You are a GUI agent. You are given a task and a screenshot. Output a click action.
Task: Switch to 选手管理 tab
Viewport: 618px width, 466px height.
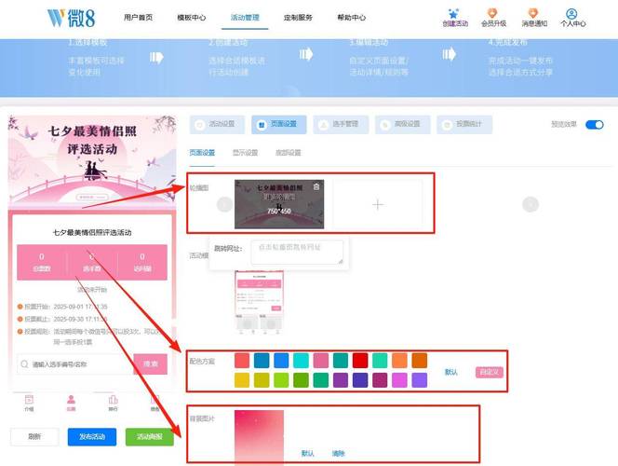point(341,125)
